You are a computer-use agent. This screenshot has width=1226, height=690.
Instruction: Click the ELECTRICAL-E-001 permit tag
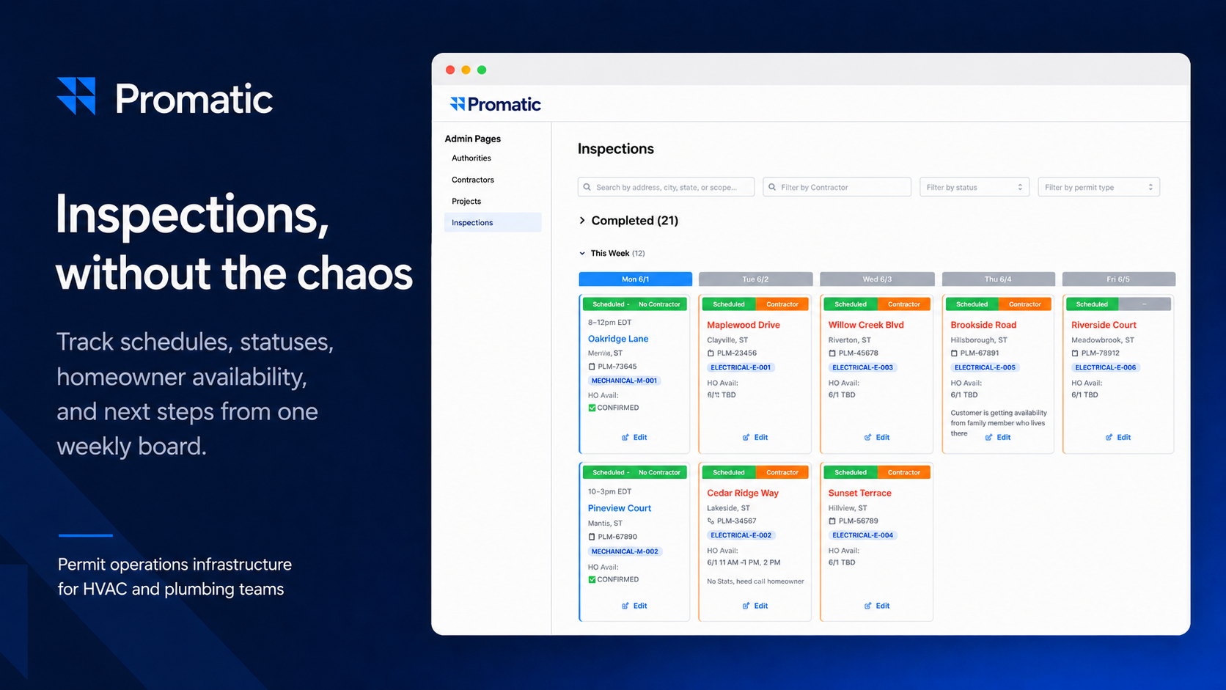tap(741, 368)
